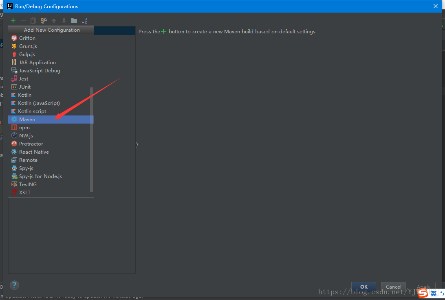Screen dimensions: 445x300
Task: Click the create new folder icon
Action: pyautogui.click(x=74, y=21)
